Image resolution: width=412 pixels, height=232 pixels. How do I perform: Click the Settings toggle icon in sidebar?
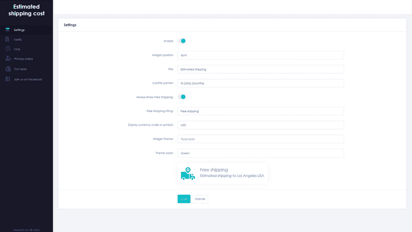(x=7, y=29)
